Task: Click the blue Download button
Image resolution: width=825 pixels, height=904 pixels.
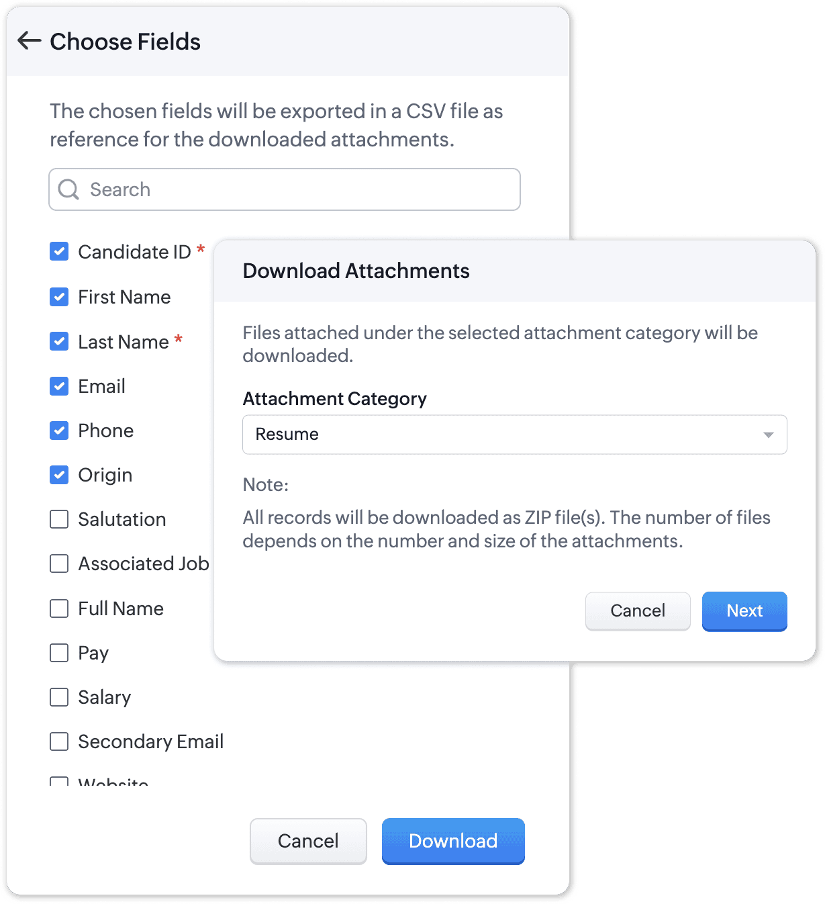Action: point(453,841)
